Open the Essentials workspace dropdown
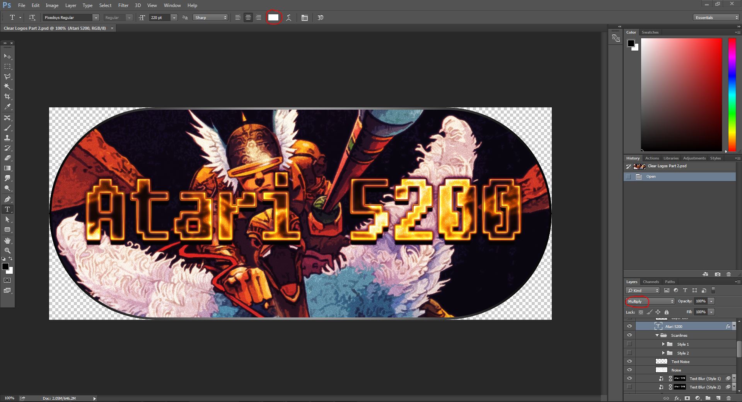This screenshot has width=742, height=402. coord(716,18)
